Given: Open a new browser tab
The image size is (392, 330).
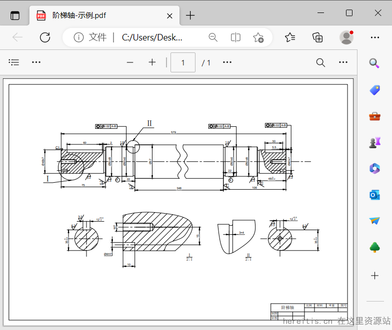Looking at the screenshot, I should pos(190,15).
